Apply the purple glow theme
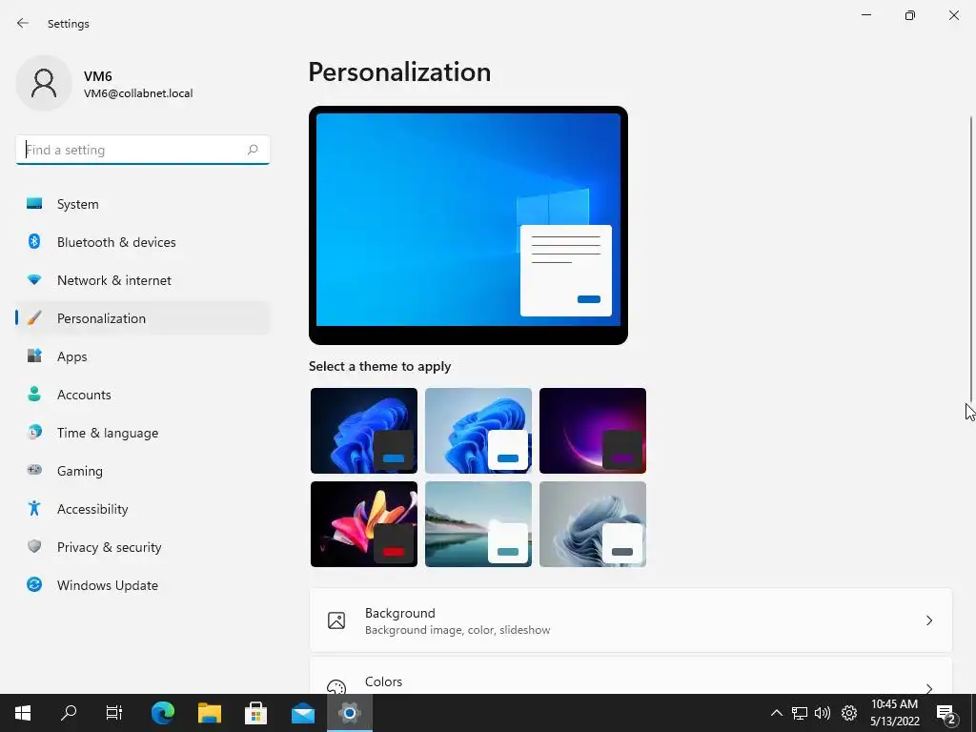 tap(593, 431)
